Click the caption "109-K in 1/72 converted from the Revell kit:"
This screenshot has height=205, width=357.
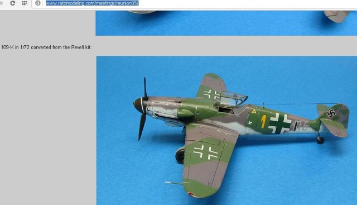click(46, 47)
